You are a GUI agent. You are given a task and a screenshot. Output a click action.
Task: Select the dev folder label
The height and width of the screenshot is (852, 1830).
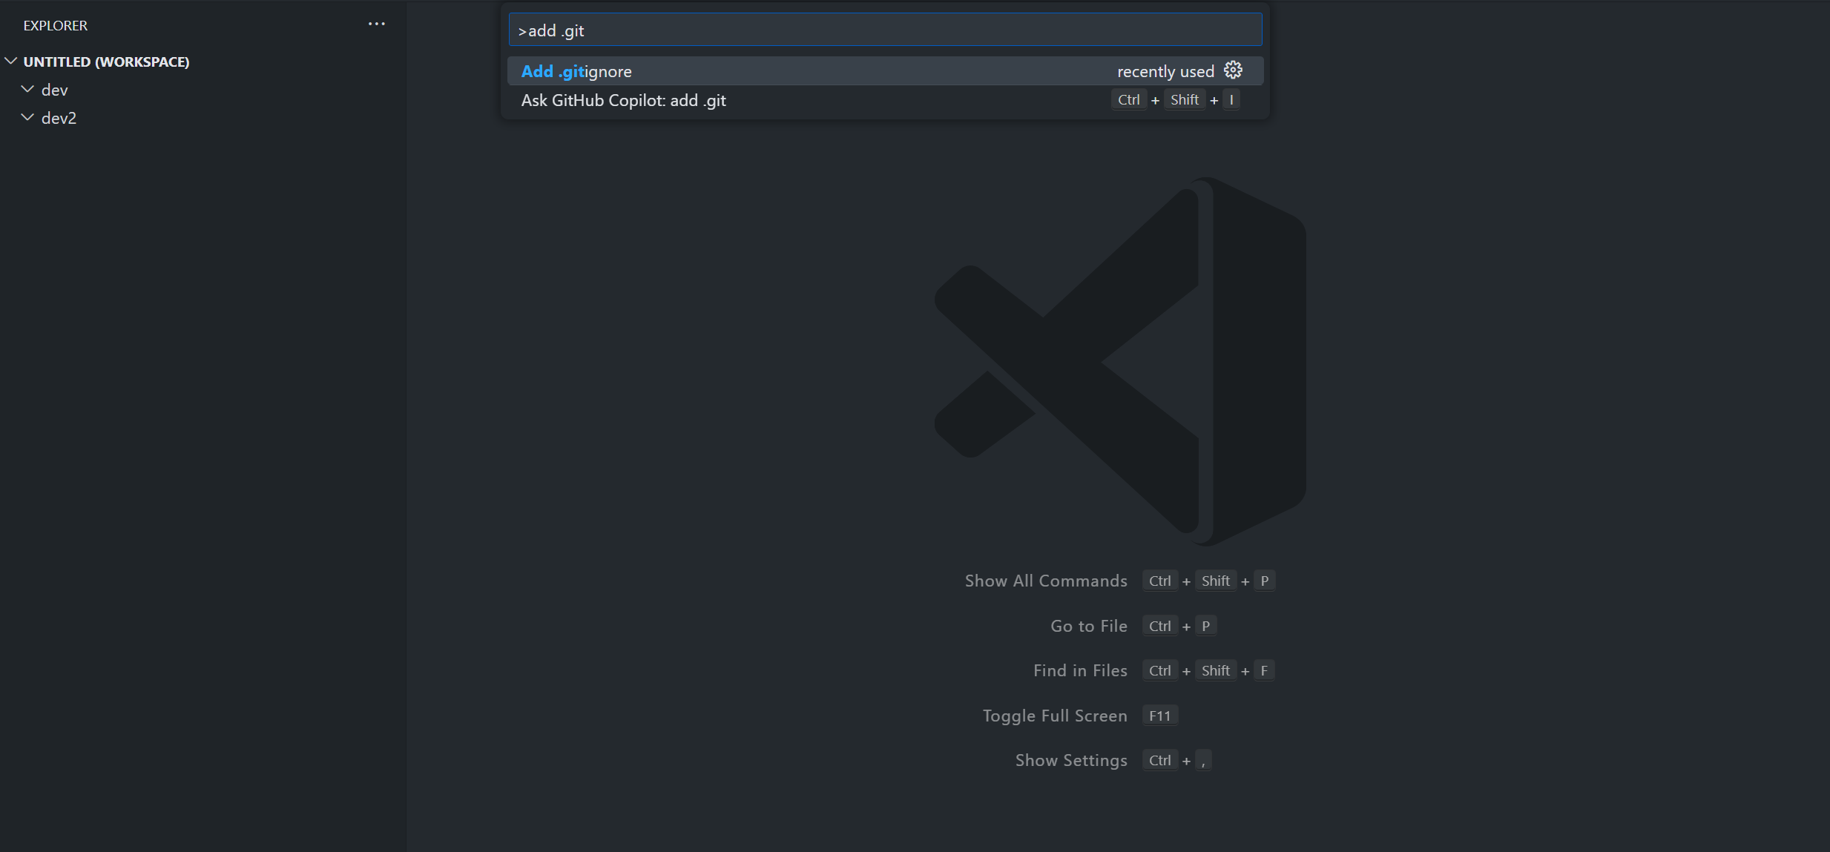55,90
